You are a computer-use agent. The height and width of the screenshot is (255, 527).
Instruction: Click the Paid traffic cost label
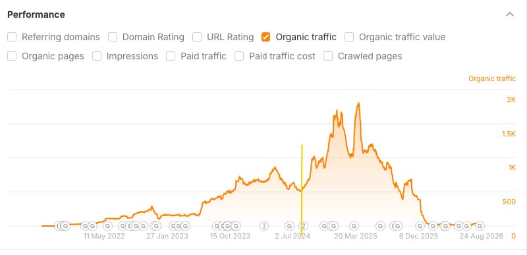click(282, 56)
